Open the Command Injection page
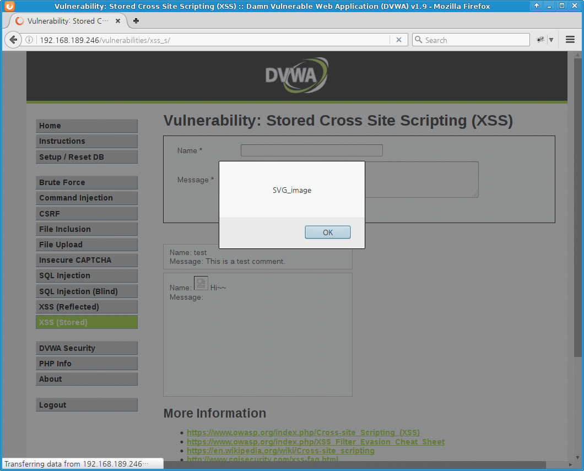The image size is (584, 471). point(87,198)
